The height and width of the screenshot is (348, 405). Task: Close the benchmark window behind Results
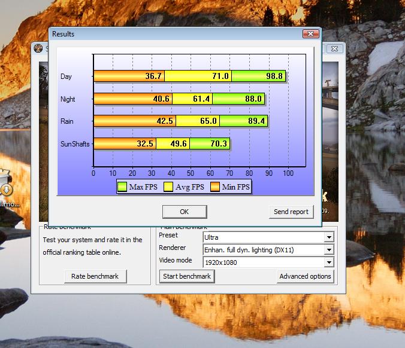click(334, 48)
